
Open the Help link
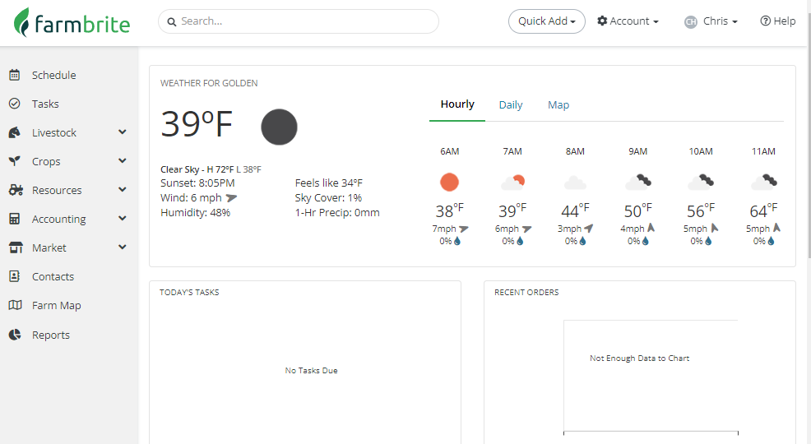778,21
